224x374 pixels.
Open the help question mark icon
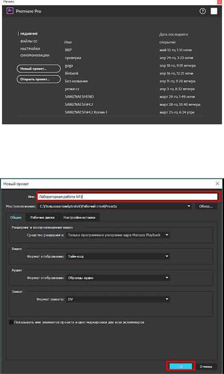tap(202, 11)
